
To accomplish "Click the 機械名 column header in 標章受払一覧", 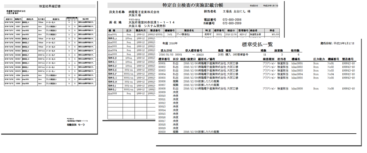I will (x=297, y=59).
